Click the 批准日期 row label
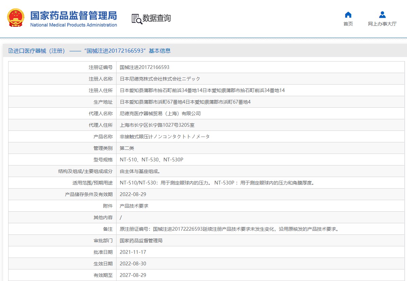This screenshot has width=407, height=281. (x=103, y=252)
